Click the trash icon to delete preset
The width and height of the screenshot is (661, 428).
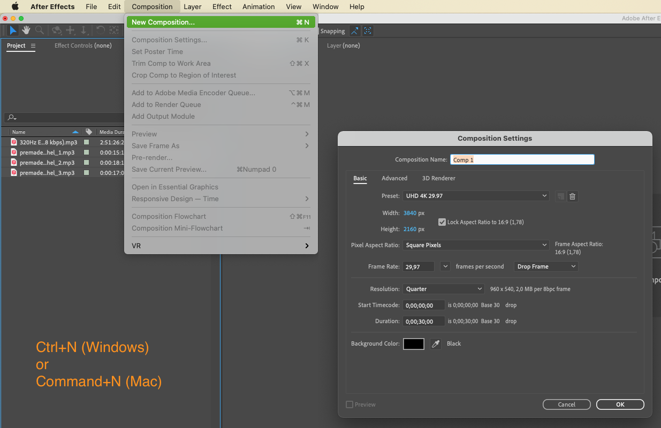pos(572,196)
